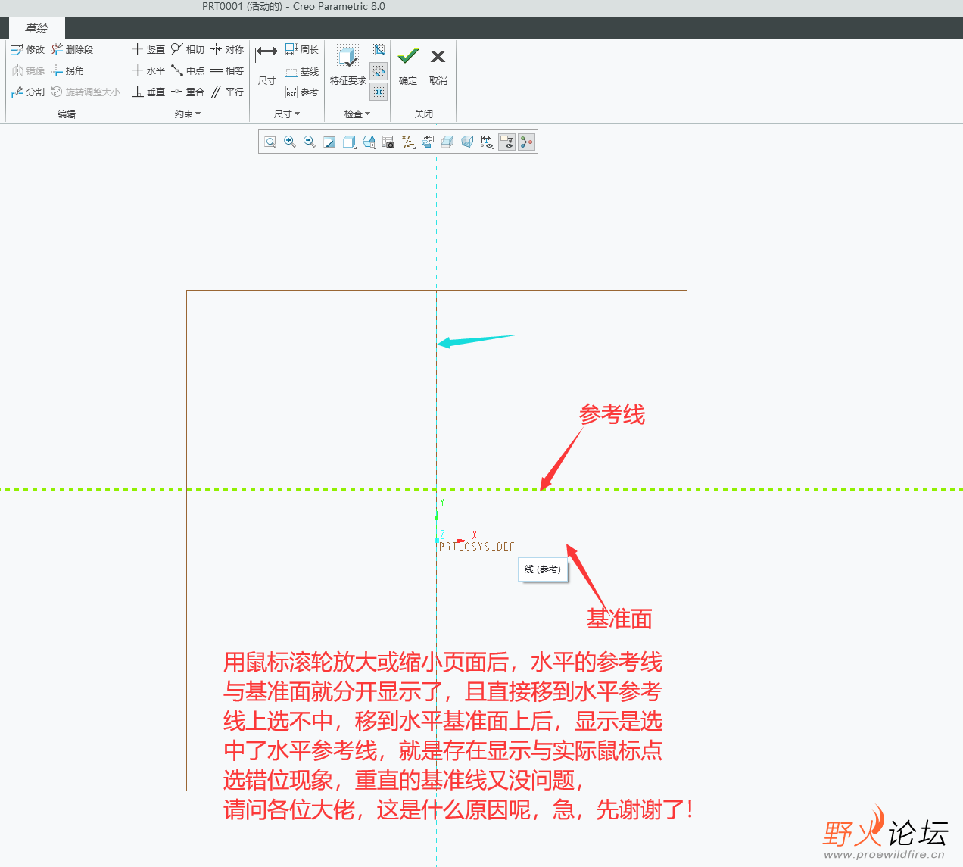This screenshot has width=963, height=867.
Task: Confirm sketch with 确定 (OK) checkmark
Action: (408, 64)
